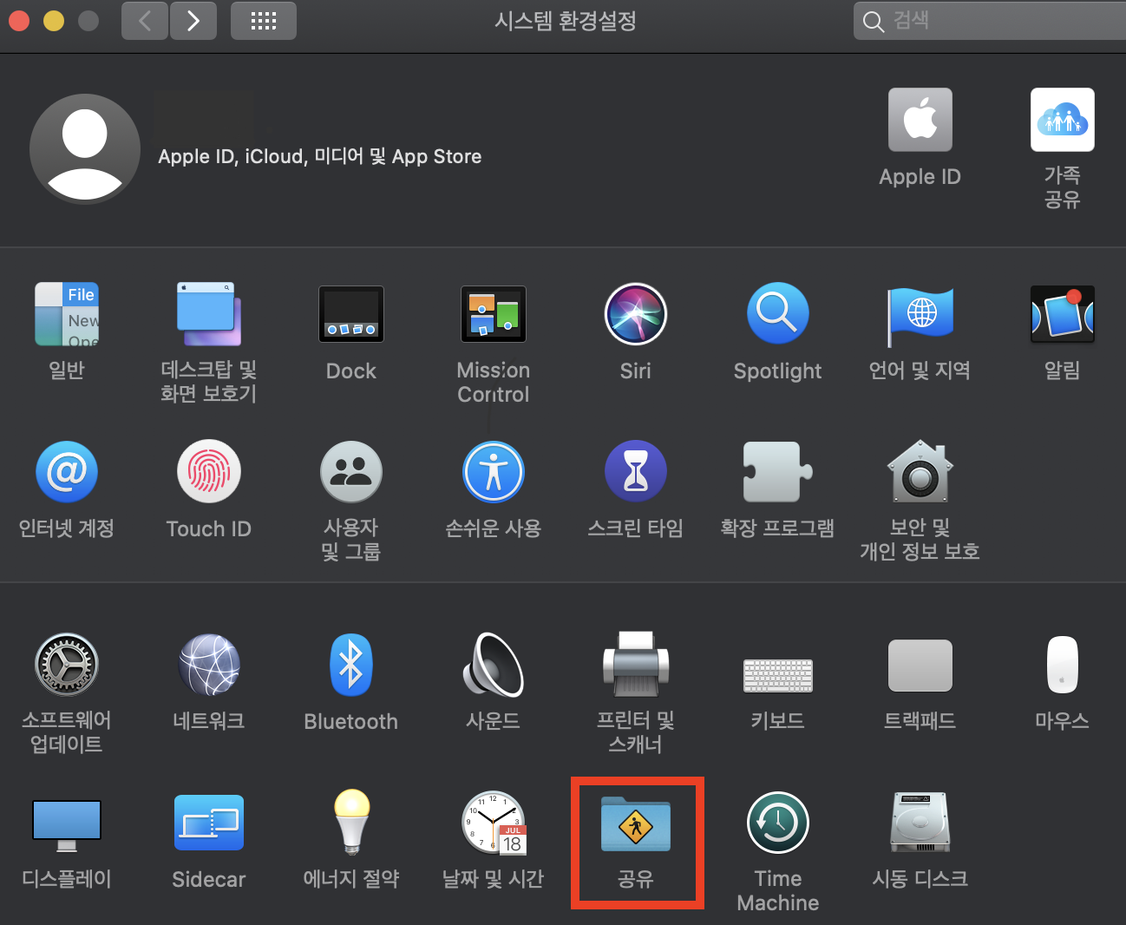Open the Touch ID preference pane

click(209, 472)
